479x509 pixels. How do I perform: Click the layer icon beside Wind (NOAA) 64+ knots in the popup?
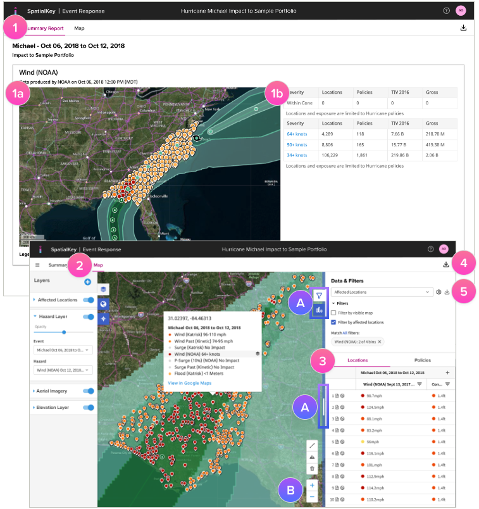[258, 354]
